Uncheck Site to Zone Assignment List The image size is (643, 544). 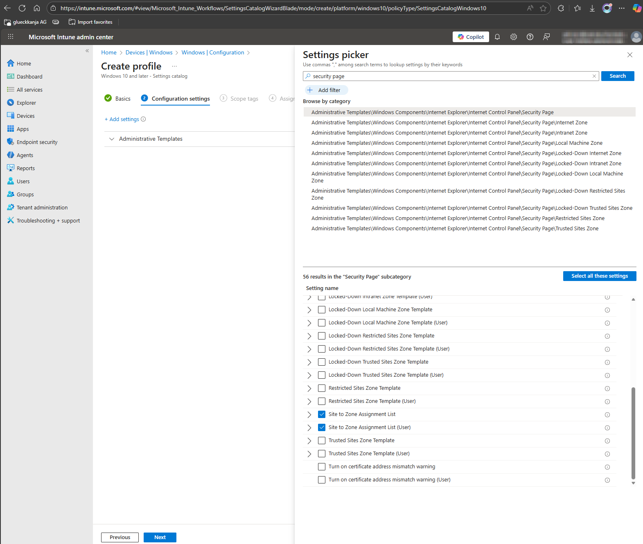(x=322, y=414)
